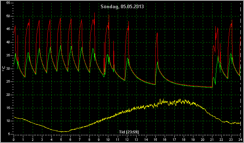Click the red peak just after hour 15
Screen dimensions: 244x143
pyautogui.click(x=157, y=33)
